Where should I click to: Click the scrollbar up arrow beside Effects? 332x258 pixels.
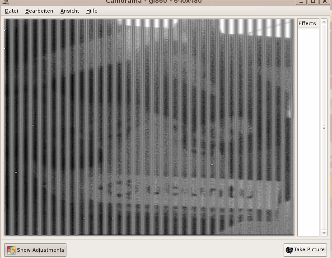[324, 22]
